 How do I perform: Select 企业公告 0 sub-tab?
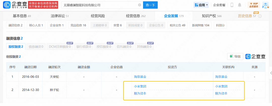click(156, 25)
